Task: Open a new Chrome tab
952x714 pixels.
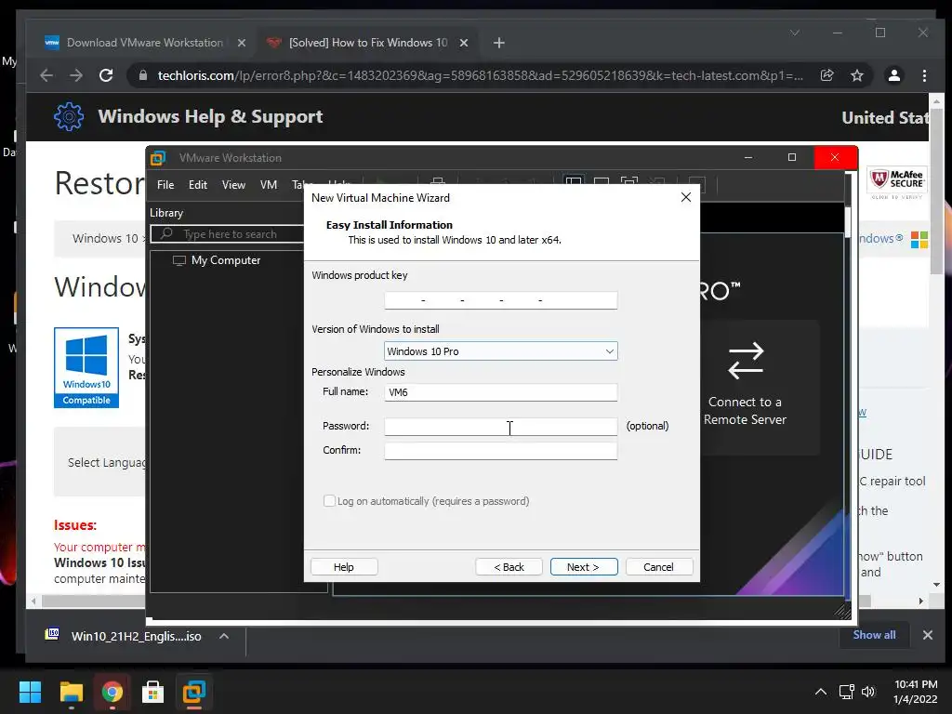Action: coord(498,43)
